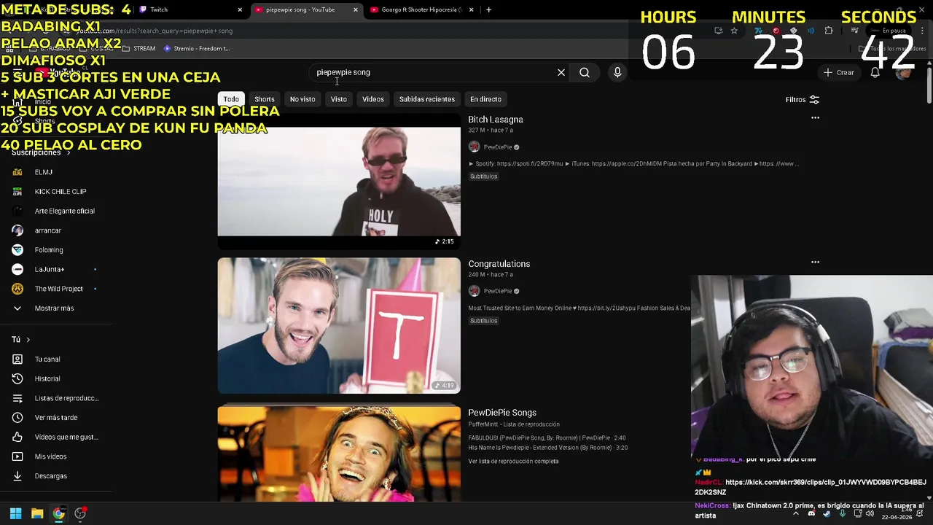Open the OBS icon in taskbar
The width and height of the screenshot is (933, 525).
tap(80, 513)
